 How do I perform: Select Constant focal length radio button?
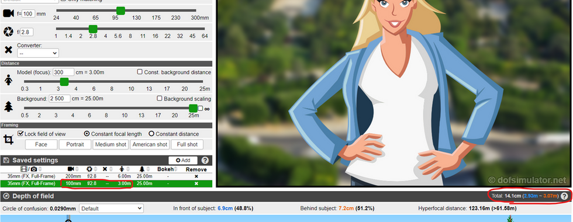(x=87, y=134)
